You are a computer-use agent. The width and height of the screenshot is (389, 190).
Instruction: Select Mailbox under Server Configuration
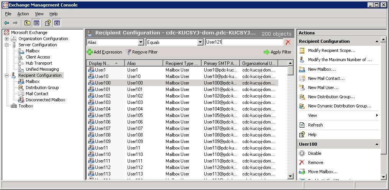[x=33, y=51]
